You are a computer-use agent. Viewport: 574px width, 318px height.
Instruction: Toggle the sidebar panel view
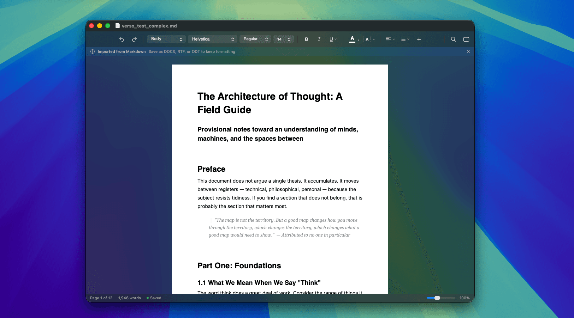(466, 39)
